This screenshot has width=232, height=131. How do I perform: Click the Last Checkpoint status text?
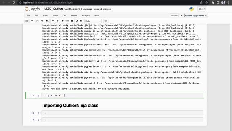click(x=78, y=9)
